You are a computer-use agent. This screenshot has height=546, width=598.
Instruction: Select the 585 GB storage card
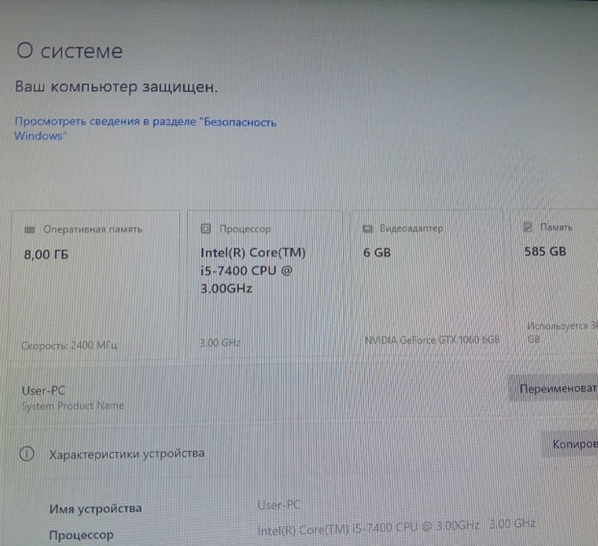click(x=555, y=282)
